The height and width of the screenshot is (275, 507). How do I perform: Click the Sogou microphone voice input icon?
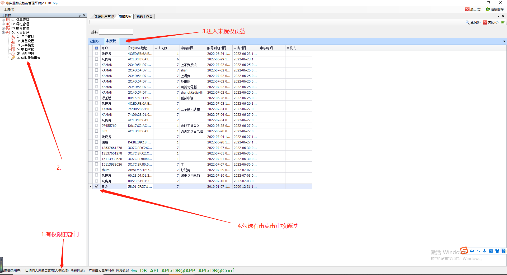pos(484,251)
